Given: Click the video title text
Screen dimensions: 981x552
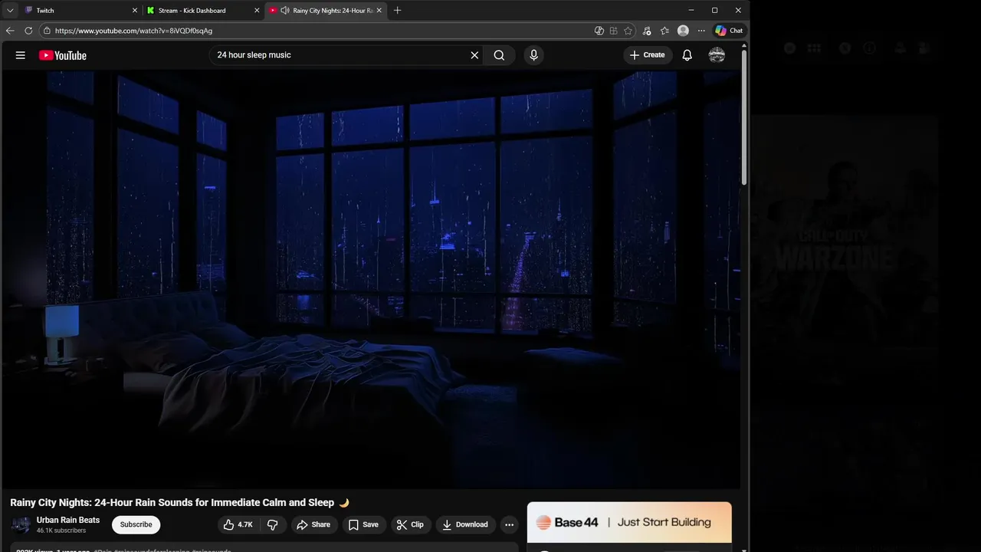Looking at the screenshot, I should (x=179, y=503).
